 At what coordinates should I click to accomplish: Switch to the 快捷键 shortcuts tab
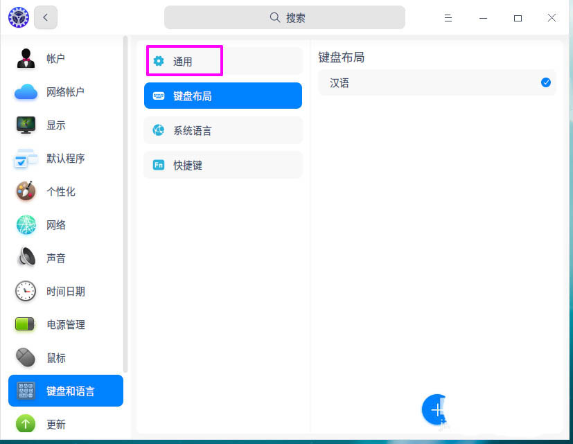click(x=222, y=165)
